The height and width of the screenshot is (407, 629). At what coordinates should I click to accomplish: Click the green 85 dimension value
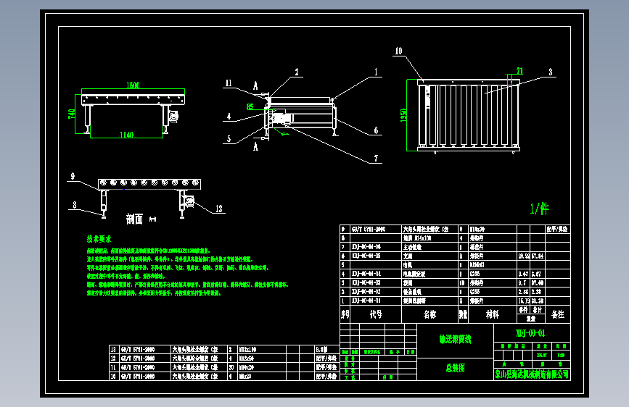tap(250, 107)
